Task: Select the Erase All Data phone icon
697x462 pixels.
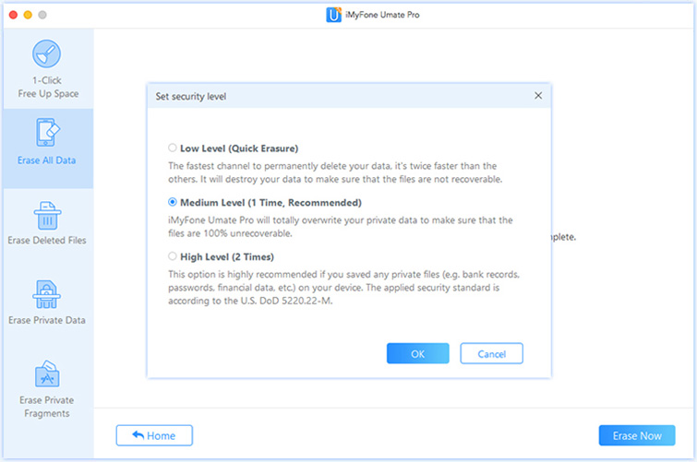Action: tap(48, 133)
